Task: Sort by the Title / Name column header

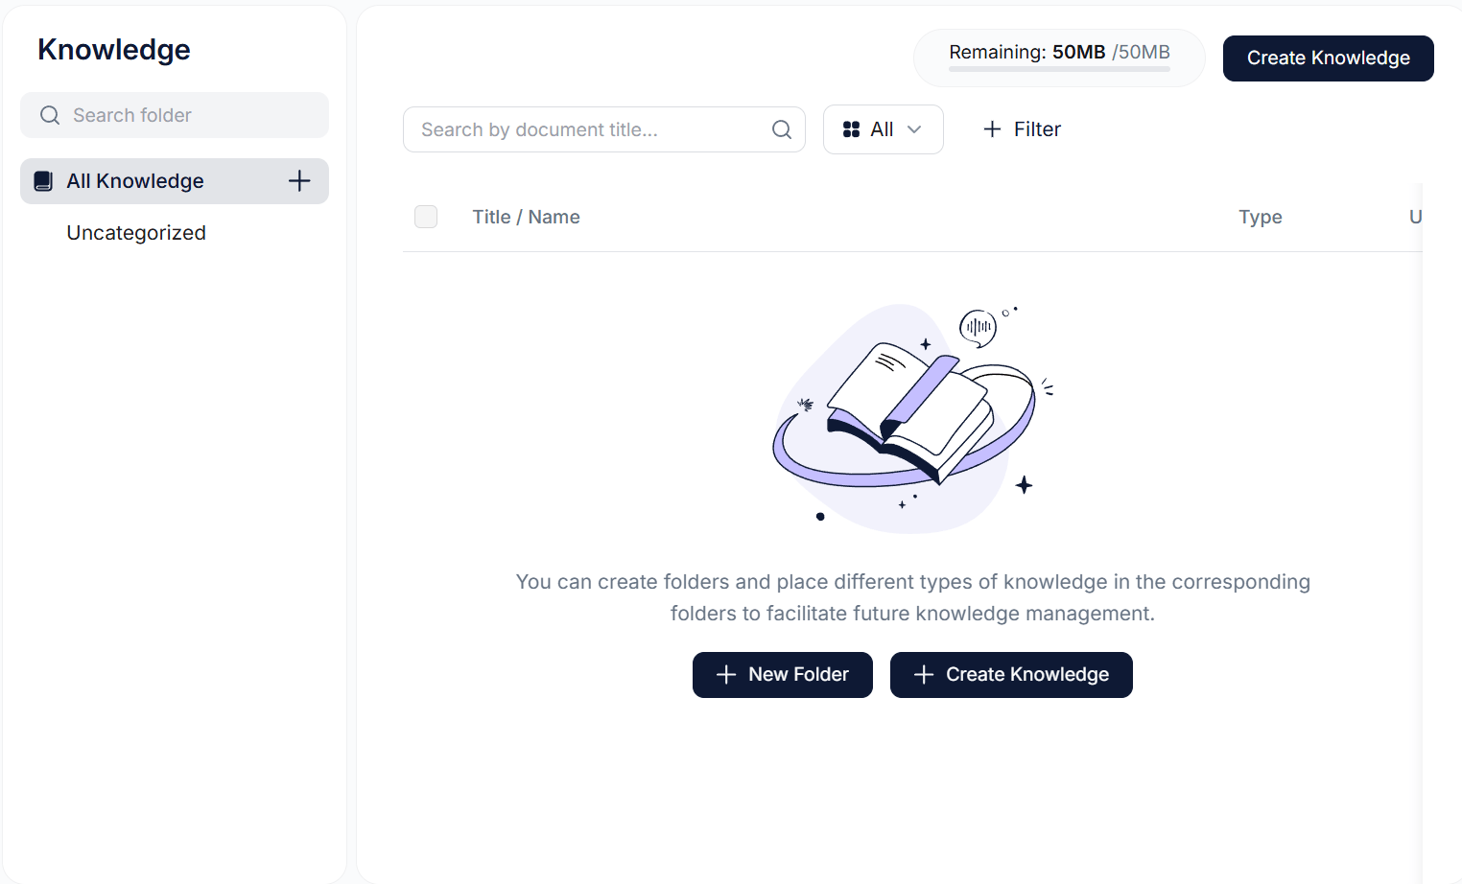Action: click(x=526, y=217)
